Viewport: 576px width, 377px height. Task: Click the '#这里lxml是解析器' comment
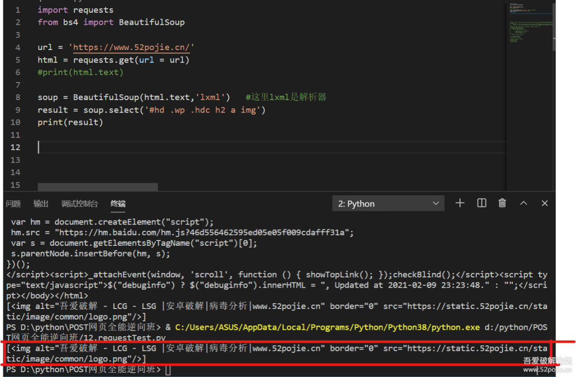286,97
